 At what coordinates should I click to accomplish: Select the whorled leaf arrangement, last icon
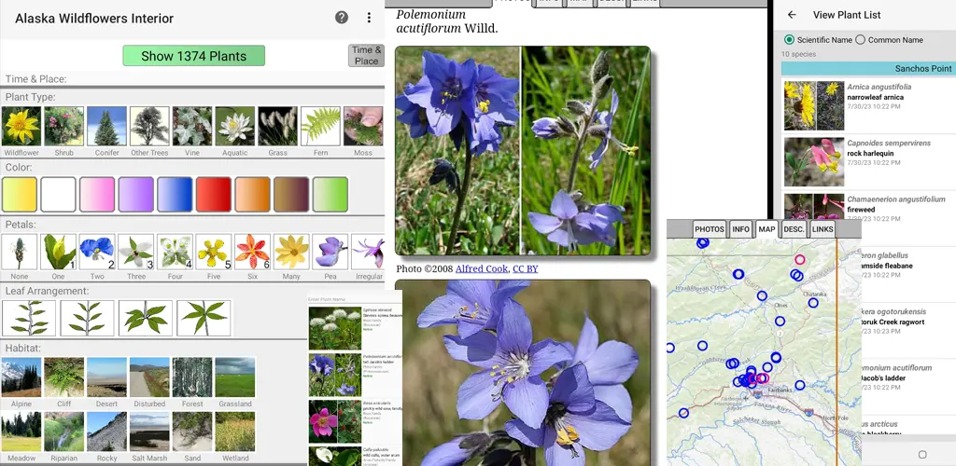[204, 318]
